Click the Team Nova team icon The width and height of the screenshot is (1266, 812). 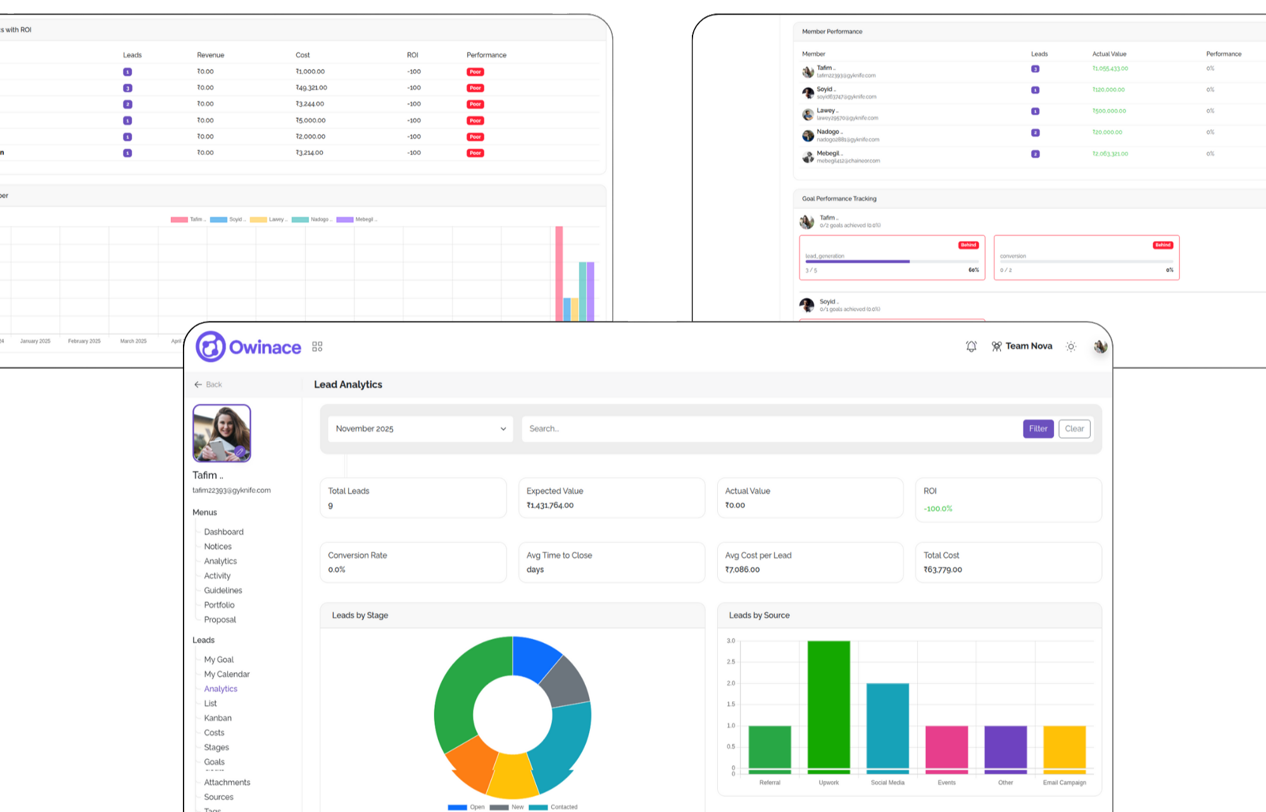coord(996,346)
